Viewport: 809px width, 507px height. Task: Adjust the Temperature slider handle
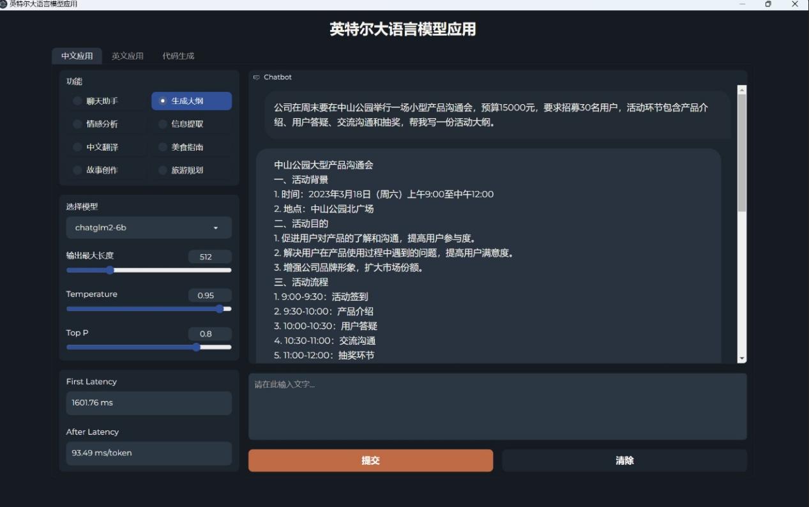pos(221,308)
